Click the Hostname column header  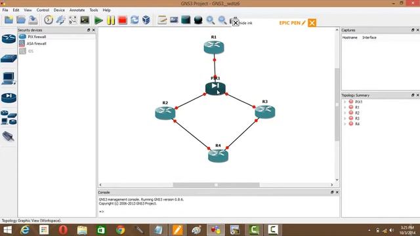[x=350, y=37]
